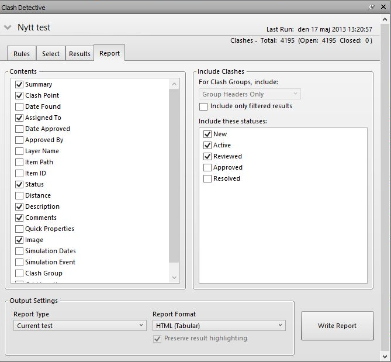Click the pin icon in the Clash Detective title bar

click(x=372, y=7)
